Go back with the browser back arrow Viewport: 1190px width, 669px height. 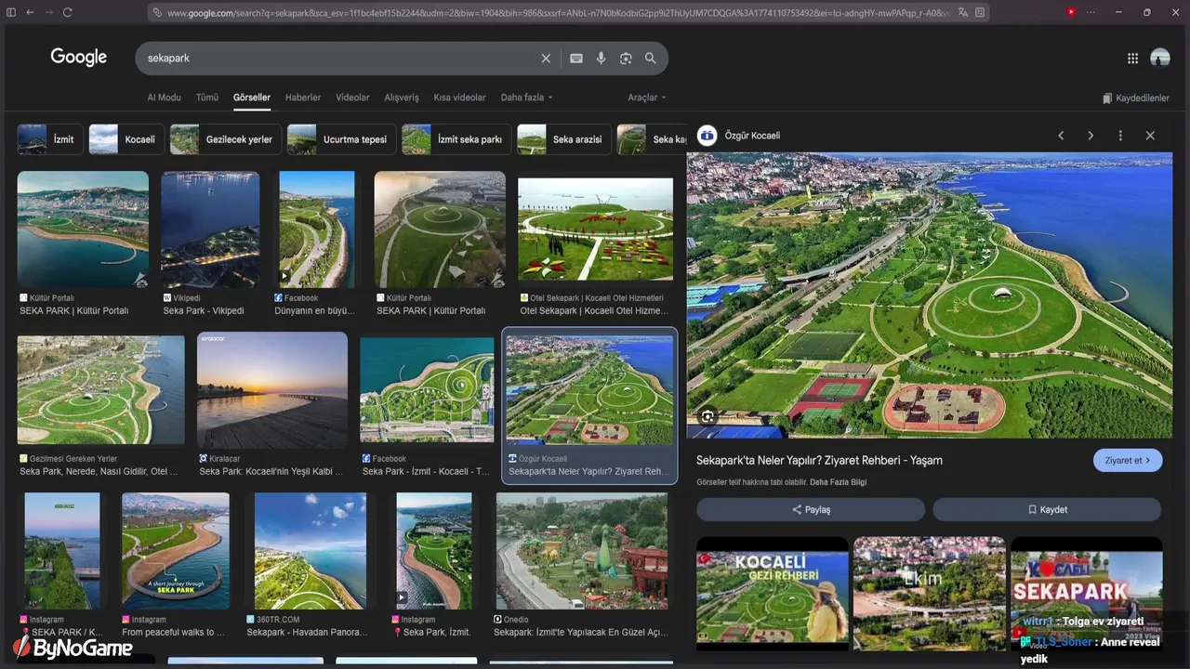(x=30, y=12)
